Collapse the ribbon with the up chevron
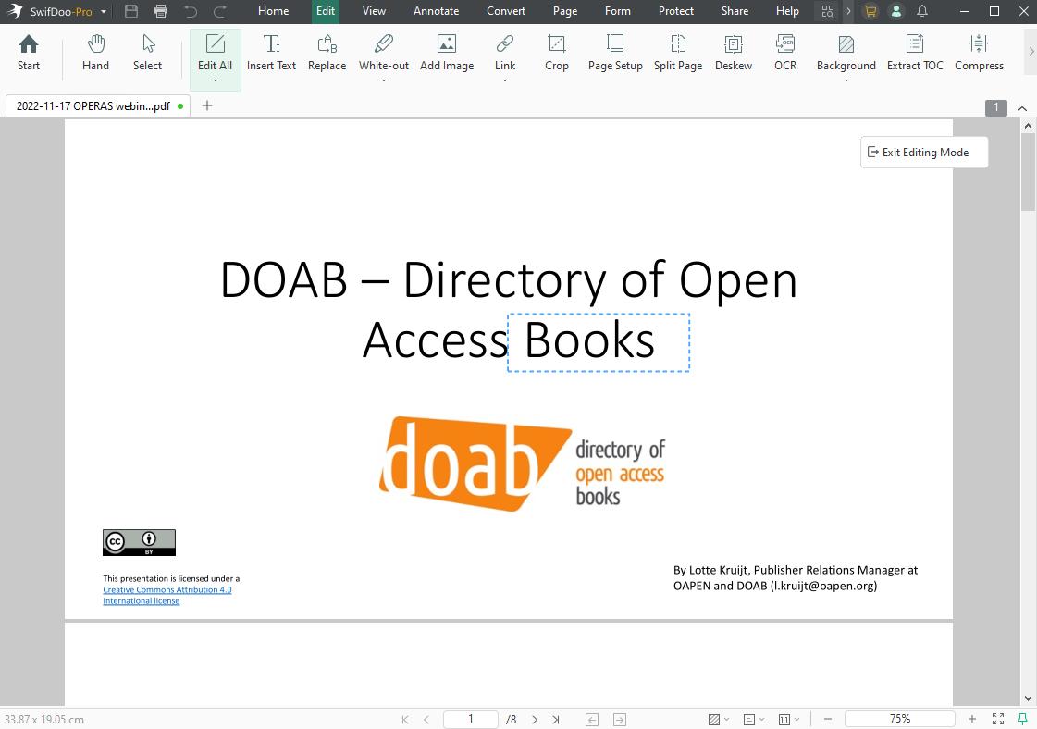 (x=1022, y=108)
